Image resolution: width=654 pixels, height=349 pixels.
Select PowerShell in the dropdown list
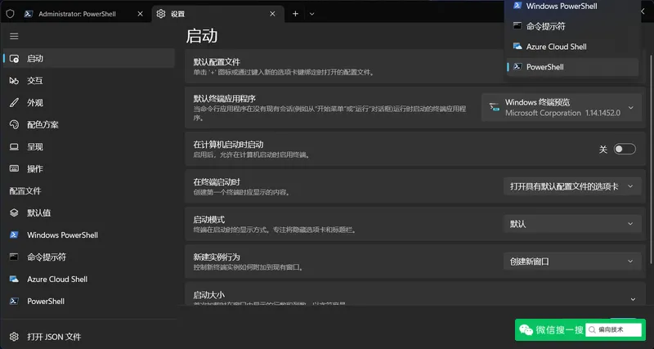572,67
